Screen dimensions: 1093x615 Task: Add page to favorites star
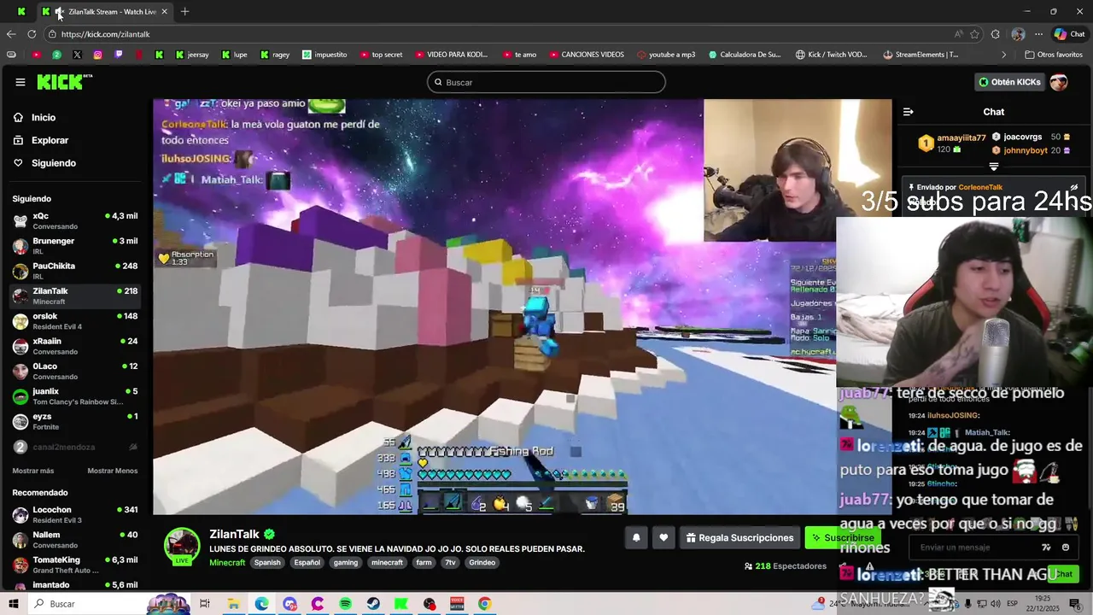(974, 34)
